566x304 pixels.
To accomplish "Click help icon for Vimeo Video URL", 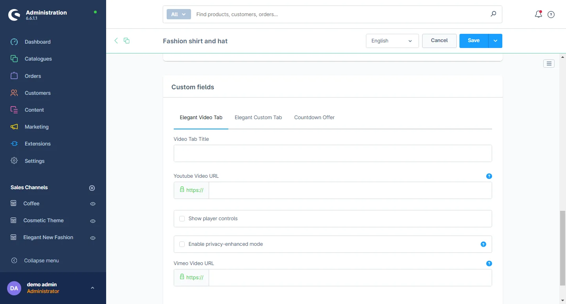I will point(489,263).
